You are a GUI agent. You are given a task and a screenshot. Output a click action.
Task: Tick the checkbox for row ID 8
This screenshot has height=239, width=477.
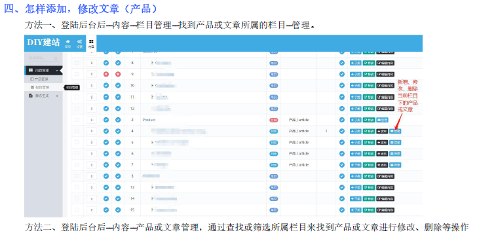[77, 63]
